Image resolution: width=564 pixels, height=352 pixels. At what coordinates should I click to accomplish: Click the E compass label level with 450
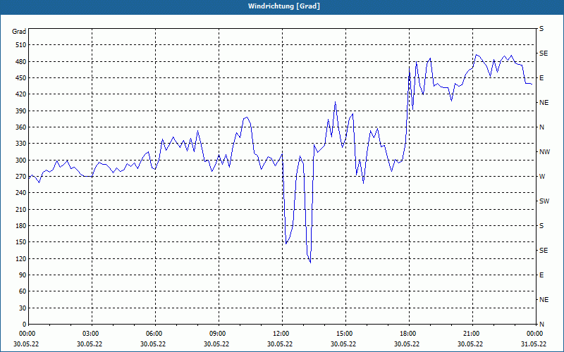541,78
